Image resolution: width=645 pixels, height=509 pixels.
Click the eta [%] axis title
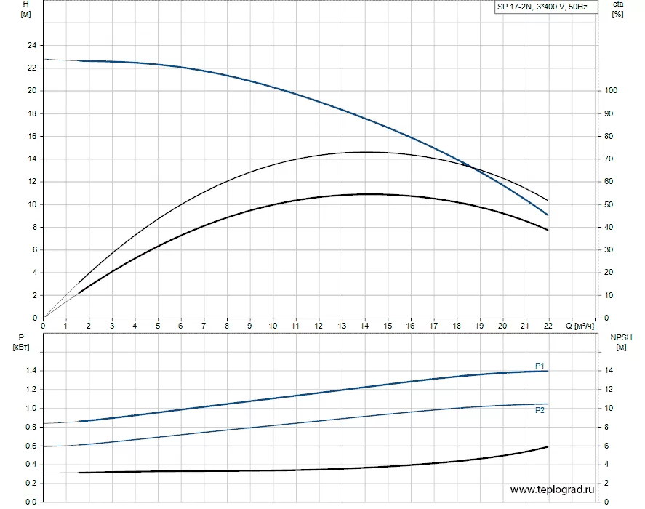point(617,9)
